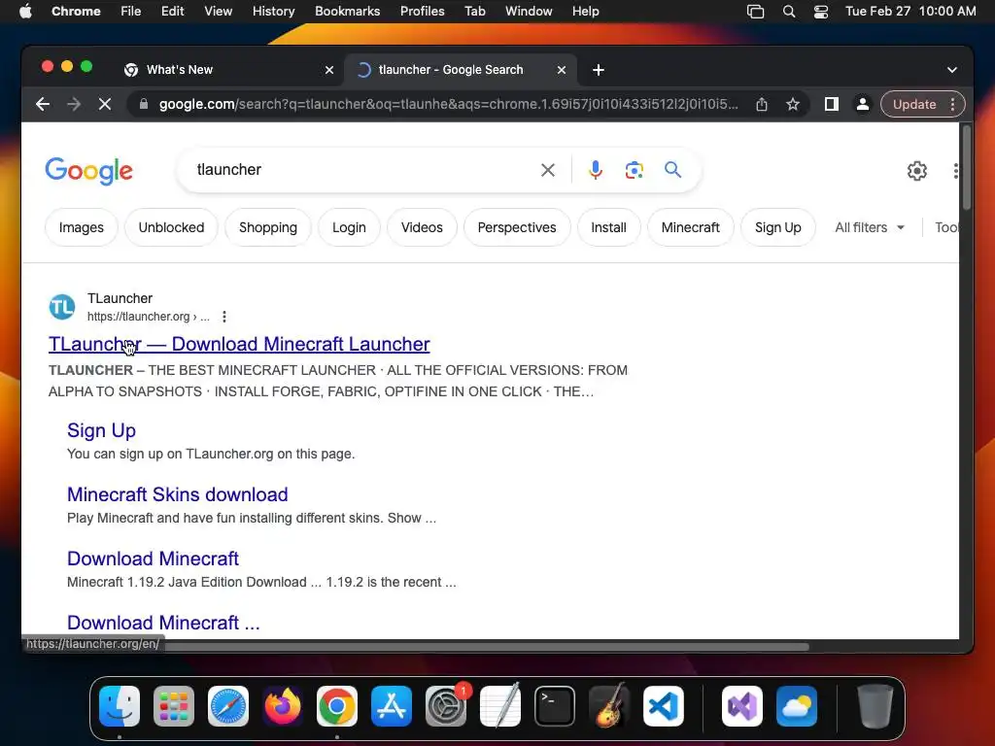
Task: Open TLauncher — Download Minecraft Launcher link
Action: pos(239,344)
